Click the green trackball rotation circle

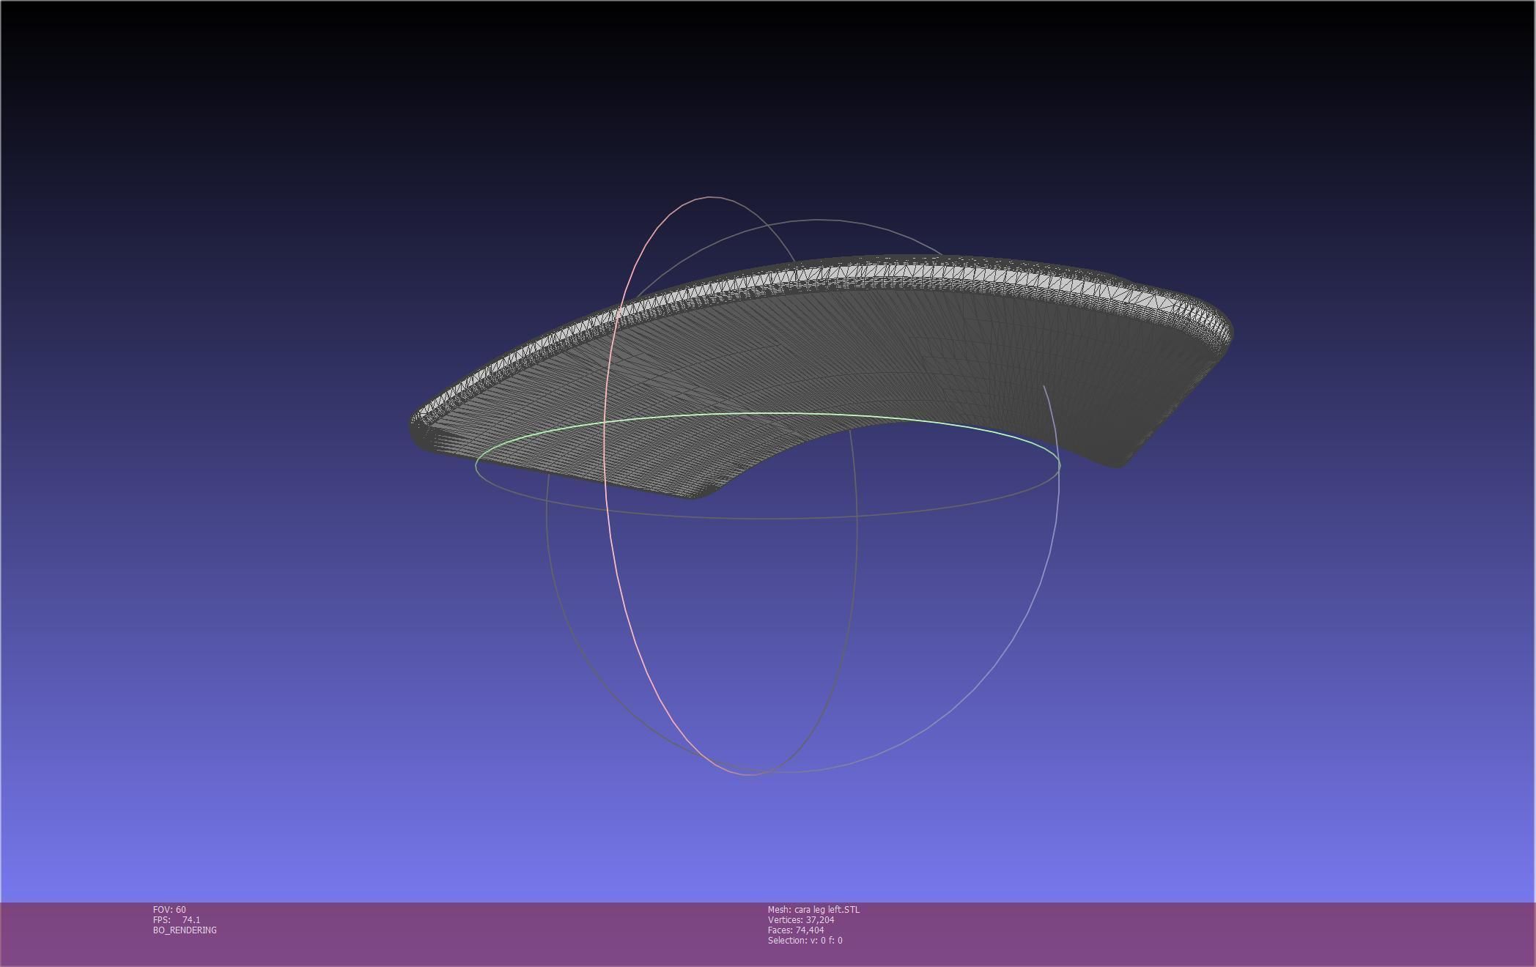tap(767, 415)
